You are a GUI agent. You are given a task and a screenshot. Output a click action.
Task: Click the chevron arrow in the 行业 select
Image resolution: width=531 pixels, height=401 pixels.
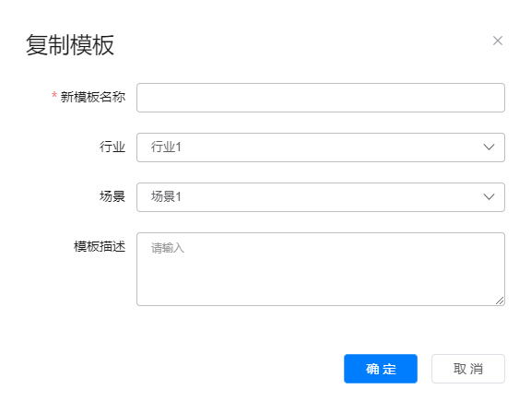[x=489, y=147]
